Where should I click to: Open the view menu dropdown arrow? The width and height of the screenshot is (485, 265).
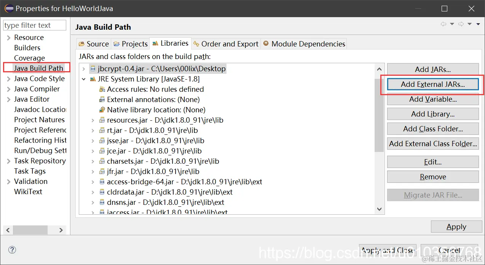[x=479, y=24]
